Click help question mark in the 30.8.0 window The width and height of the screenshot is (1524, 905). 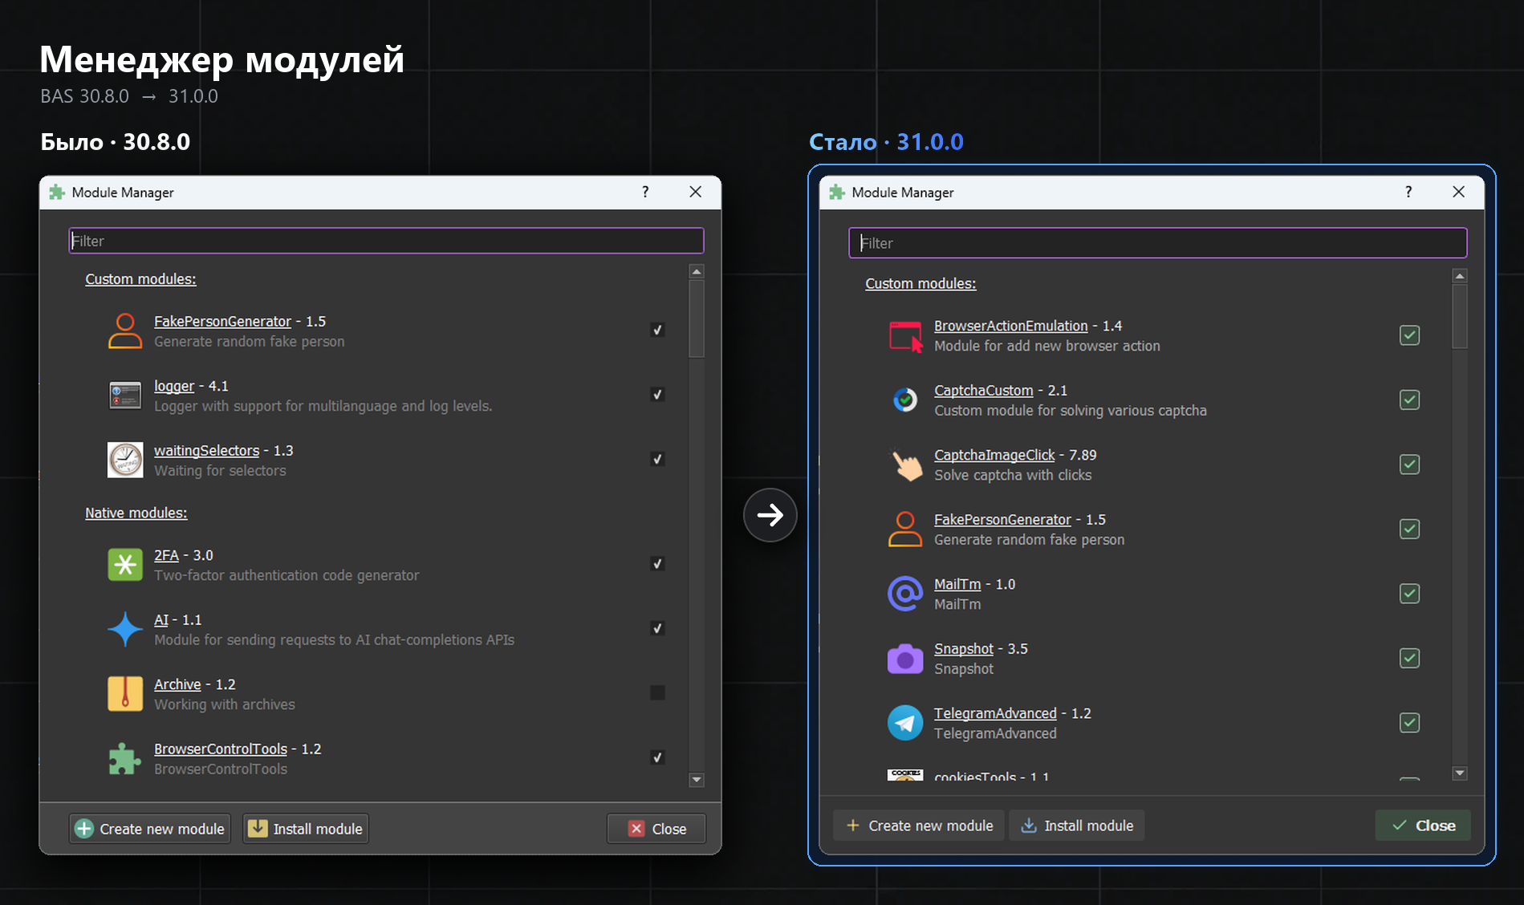click(645, 192)
